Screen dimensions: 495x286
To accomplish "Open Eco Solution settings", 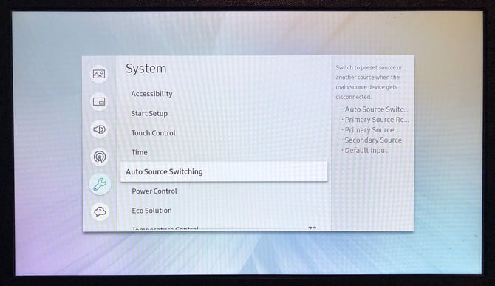I will [x=152, y=210].
